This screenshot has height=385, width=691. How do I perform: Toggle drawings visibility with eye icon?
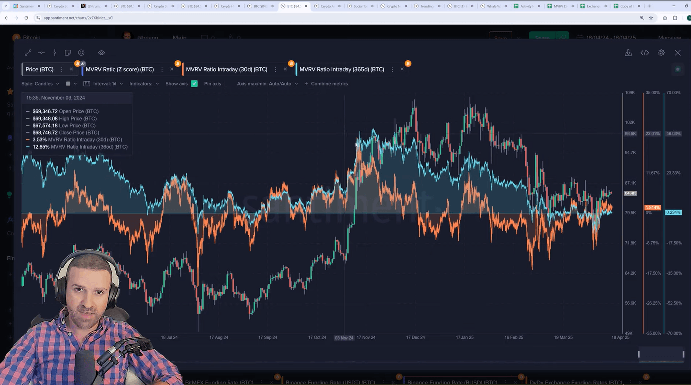(101, 53)
